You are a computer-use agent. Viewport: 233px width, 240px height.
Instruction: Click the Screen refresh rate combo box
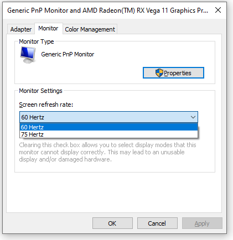click(x=108, y=117)
